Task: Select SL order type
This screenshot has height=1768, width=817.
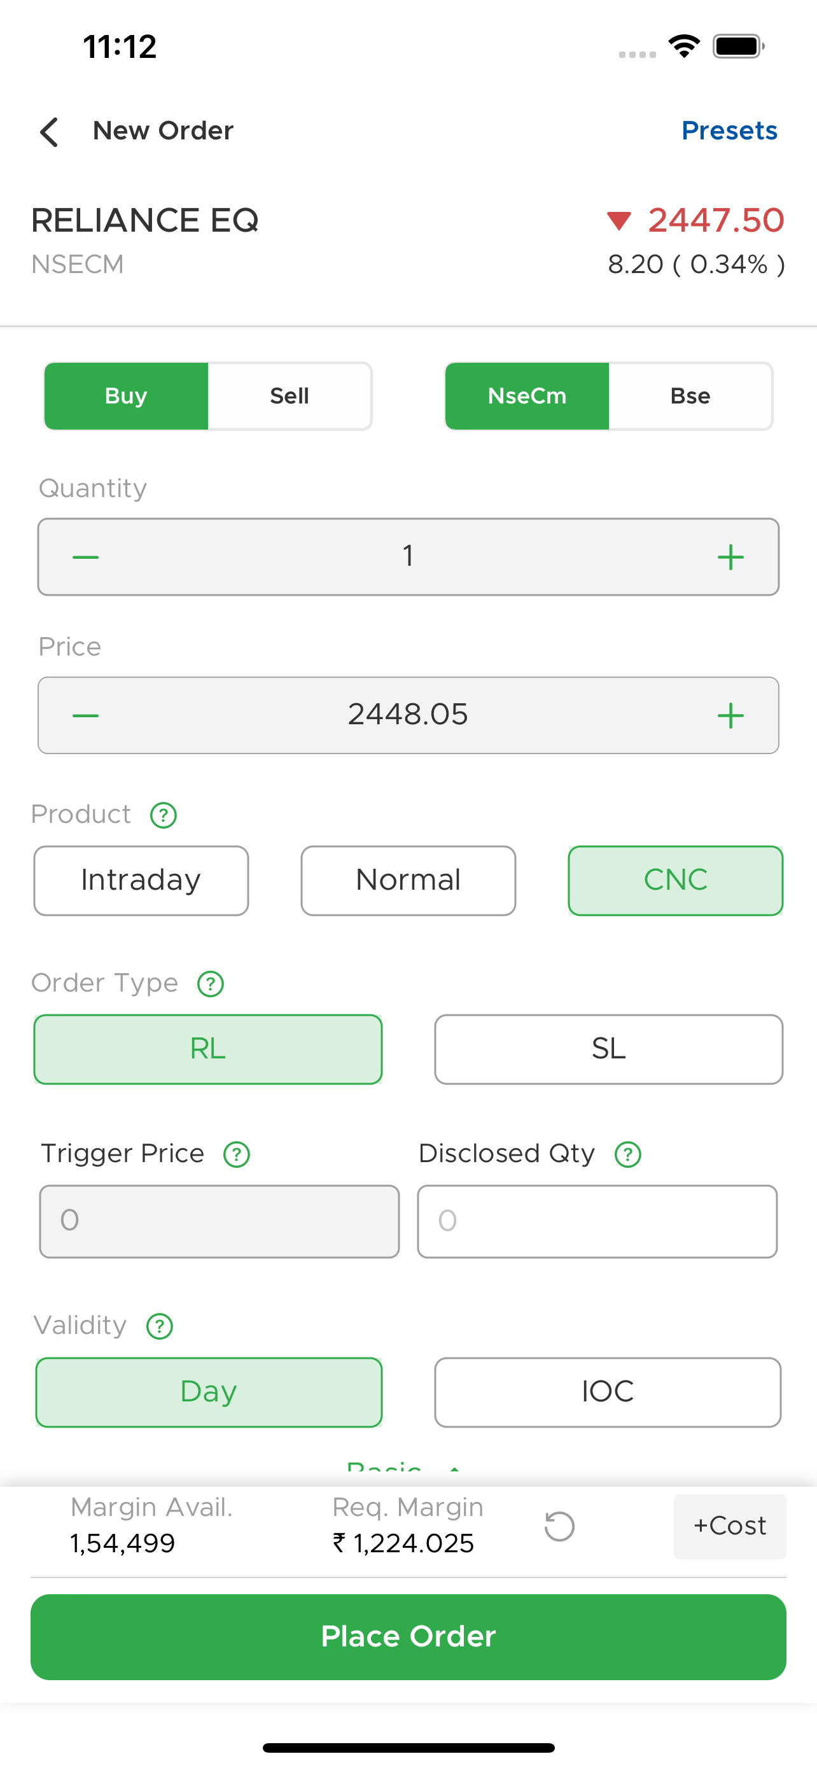Action: tap(608, 1049)
